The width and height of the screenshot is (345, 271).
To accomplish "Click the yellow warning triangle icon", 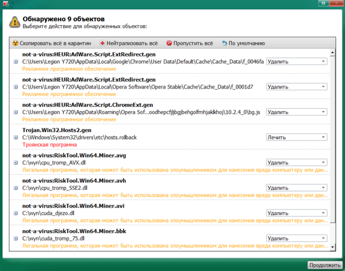I will (x=14, y=22).
